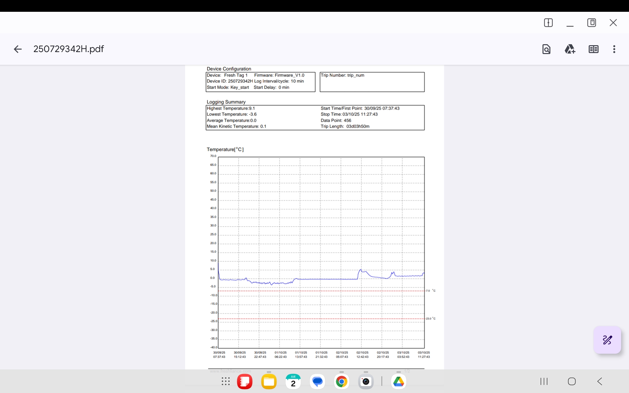Tap the back arrow next to filename
This screenshot has width=629, height=393.
click(x=18, y=49)
